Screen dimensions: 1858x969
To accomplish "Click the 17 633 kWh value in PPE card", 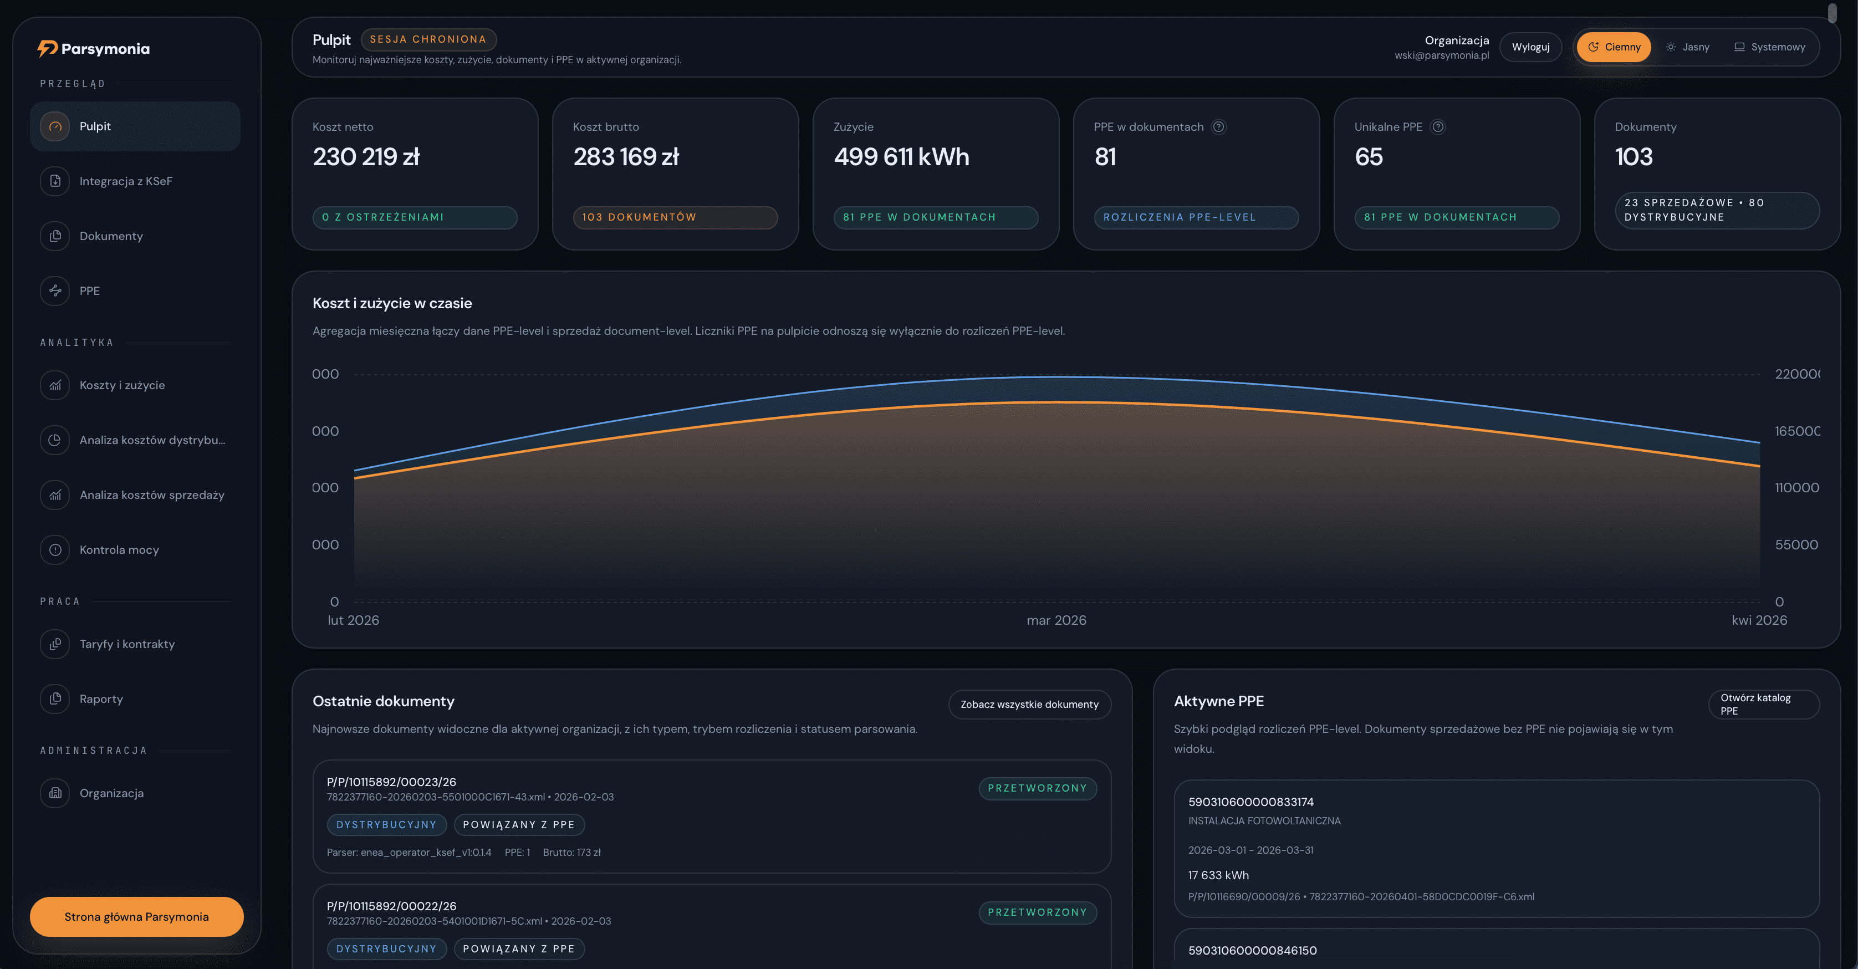I will [1218, 875].
